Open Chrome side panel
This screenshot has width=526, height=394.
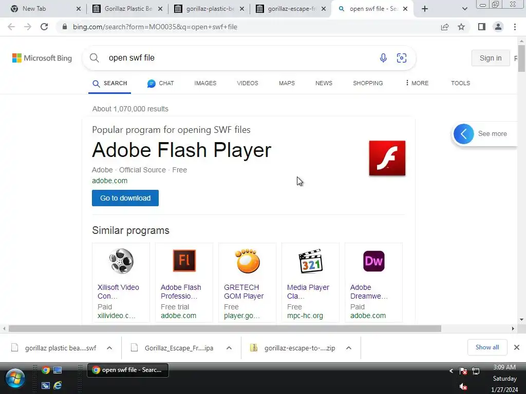(x=482, y=27)
